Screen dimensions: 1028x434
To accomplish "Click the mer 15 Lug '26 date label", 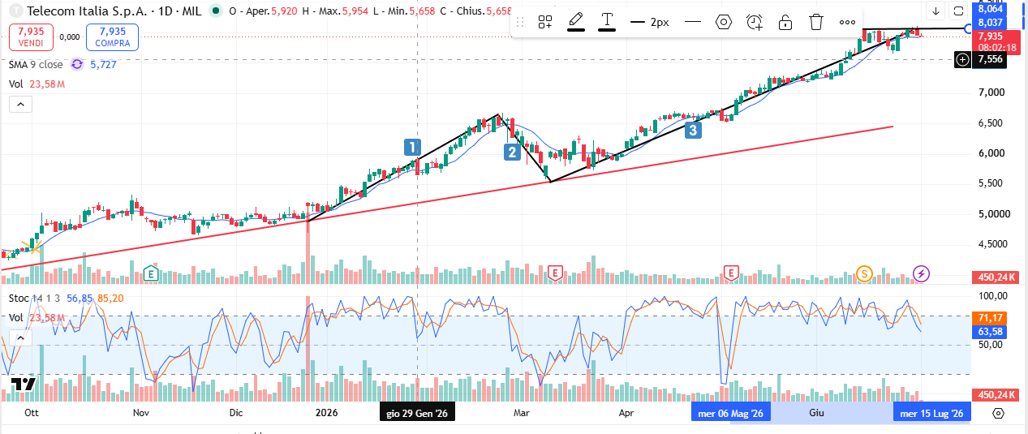I will click(x=932, y=413).
